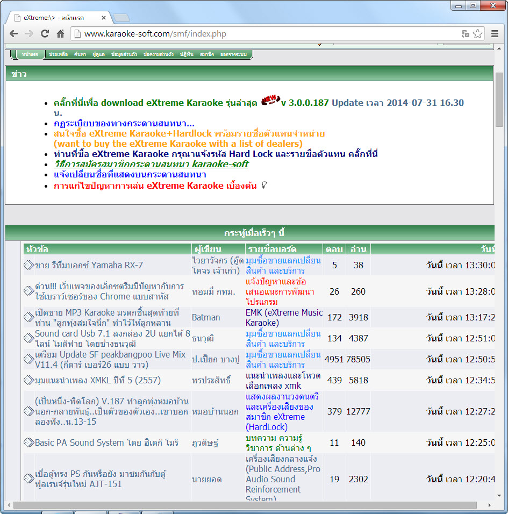Click the translate page icon in address bar
The height and width of the screenshot is (514, 508).
466,34
